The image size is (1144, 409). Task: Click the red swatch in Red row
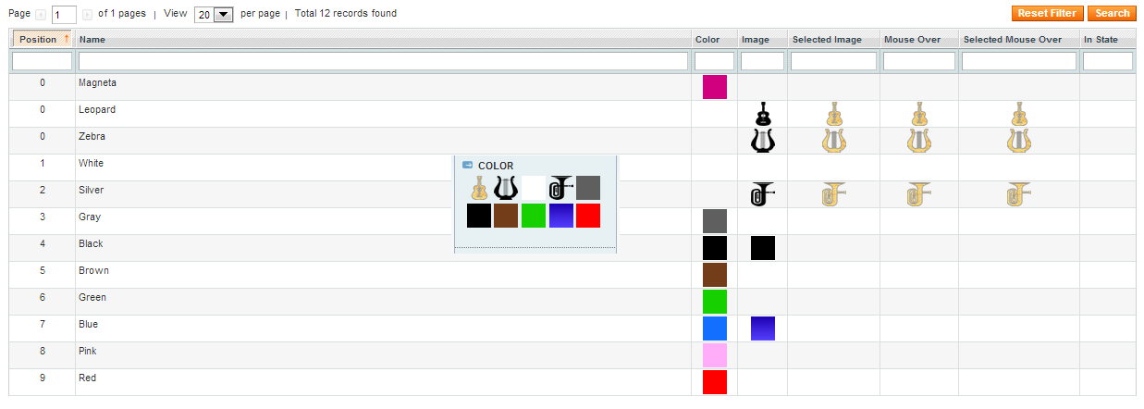715,382
